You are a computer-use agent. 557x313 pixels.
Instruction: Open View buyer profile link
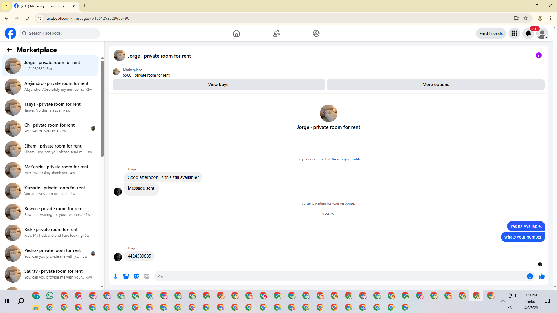click(346, 159)
